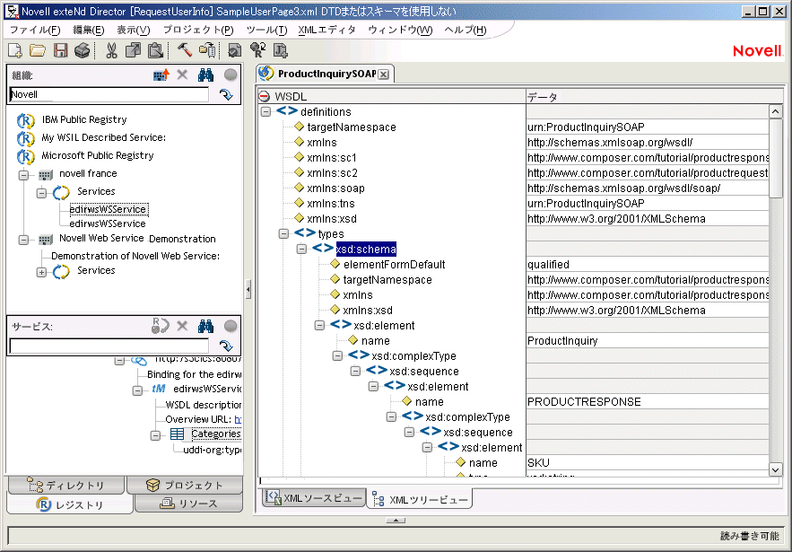Click the Cut scissors icon

click(112, 50)
